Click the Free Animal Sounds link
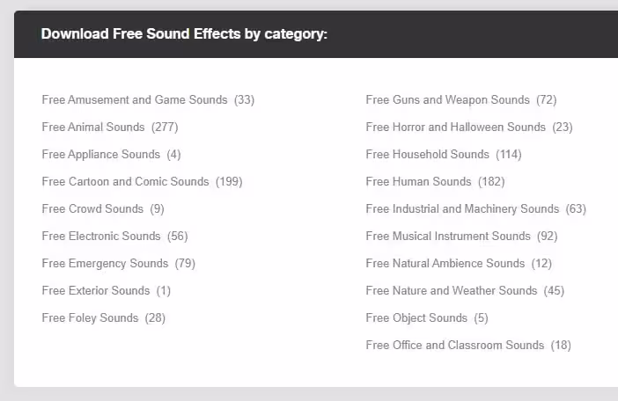Image resolution: width=618 pixels, height=401 pixels. tap(93, 128)
